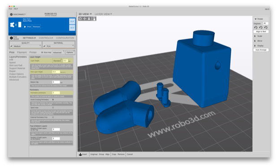The height and width of the screenshot is (168, 278).
Task: Click the first rotate arrow icon under Degrees
Action: (256, 27)
